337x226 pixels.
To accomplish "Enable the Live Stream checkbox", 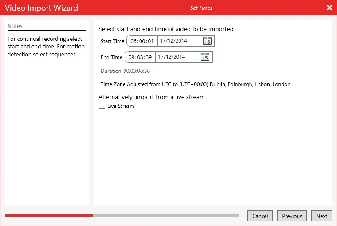I will [x=102, y=106].
